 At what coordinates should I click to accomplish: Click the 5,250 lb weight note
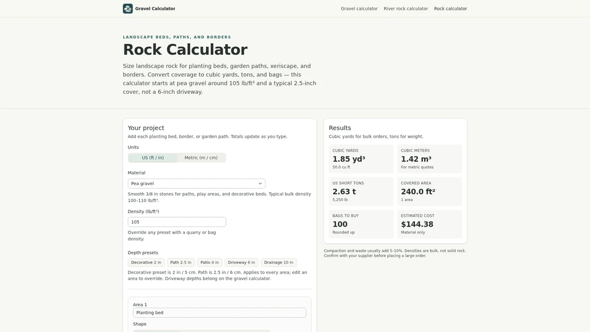340,200
